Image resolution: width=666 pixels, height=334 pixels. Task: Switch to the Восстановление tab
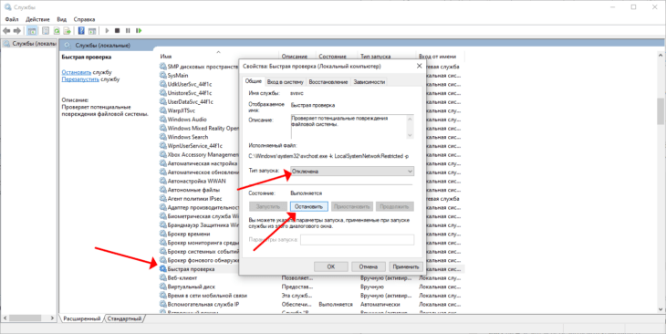click(328, 82)
